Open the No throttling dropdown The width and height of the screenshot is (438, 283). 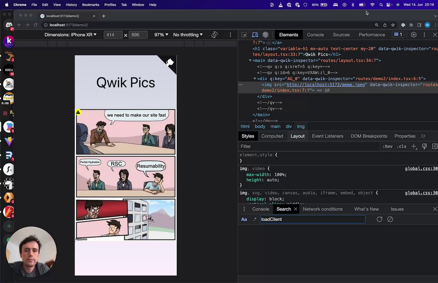tap(188, 35)
